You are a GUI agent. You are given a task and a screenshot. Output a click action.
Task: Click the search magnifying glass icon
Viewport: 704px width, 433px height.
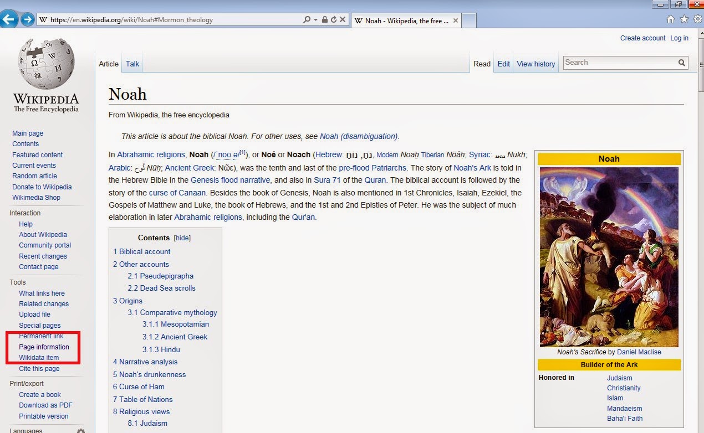(681, 63)
